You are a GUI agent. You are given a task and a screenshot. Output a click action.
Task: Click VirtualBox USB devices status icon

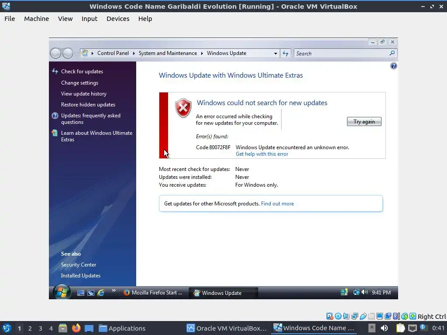tap(363, 316)
